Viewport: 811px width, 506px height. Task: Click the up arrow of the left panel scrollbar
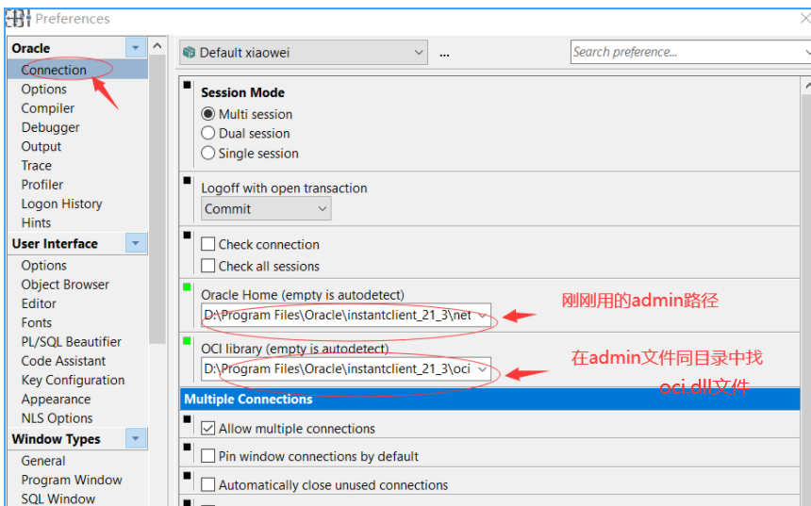(157, 46)
